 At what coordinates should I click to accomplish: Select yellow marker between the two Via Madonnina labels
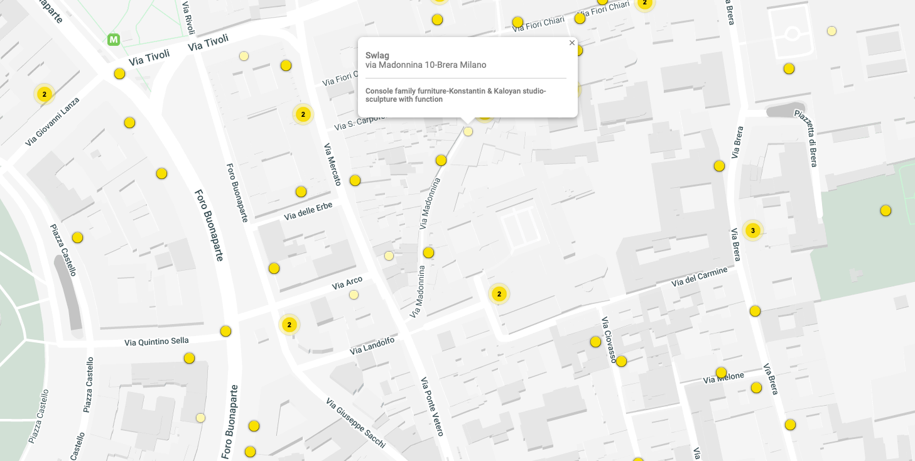point(428,252)
